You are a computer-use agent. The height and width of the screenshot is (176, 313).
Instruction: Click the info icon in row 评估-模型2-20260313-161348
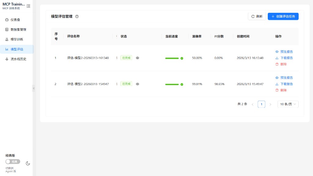pyautogui.click(x=117, y=58)
